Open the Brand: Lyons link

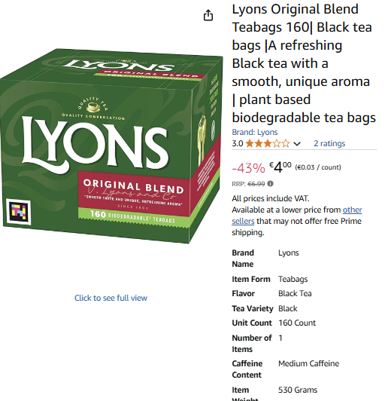point(255,132)
